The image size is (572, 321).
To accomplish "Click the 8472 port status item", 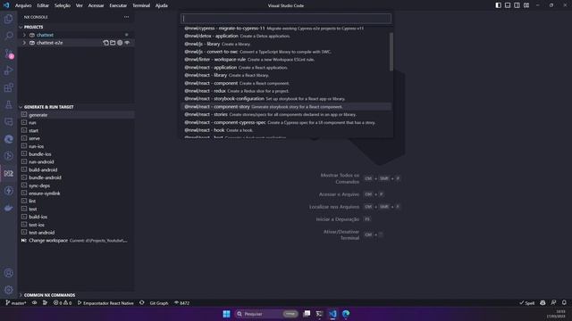I will [181, 303].
